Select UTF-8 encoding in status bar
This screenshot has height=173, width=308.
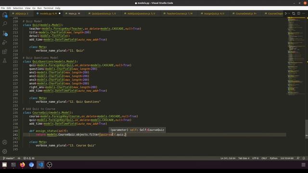click(x=256, y=158)
